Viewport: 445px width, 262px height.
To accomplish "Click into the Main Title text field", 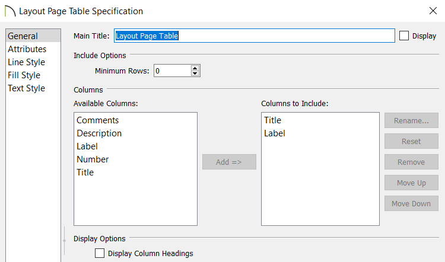I will [x=255, y=36].
